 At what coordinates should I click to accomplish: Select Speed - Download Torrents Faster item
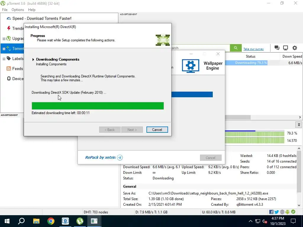click(42, 19)
